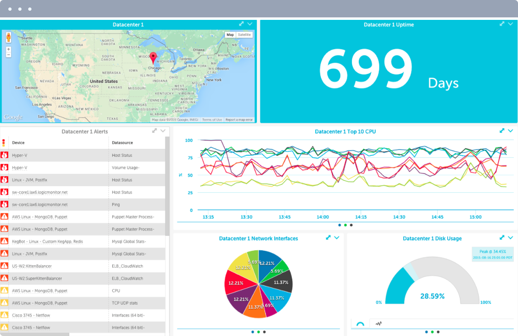Zoom in on the map with plus
The image size is (518, 336).
pos(9,49)
